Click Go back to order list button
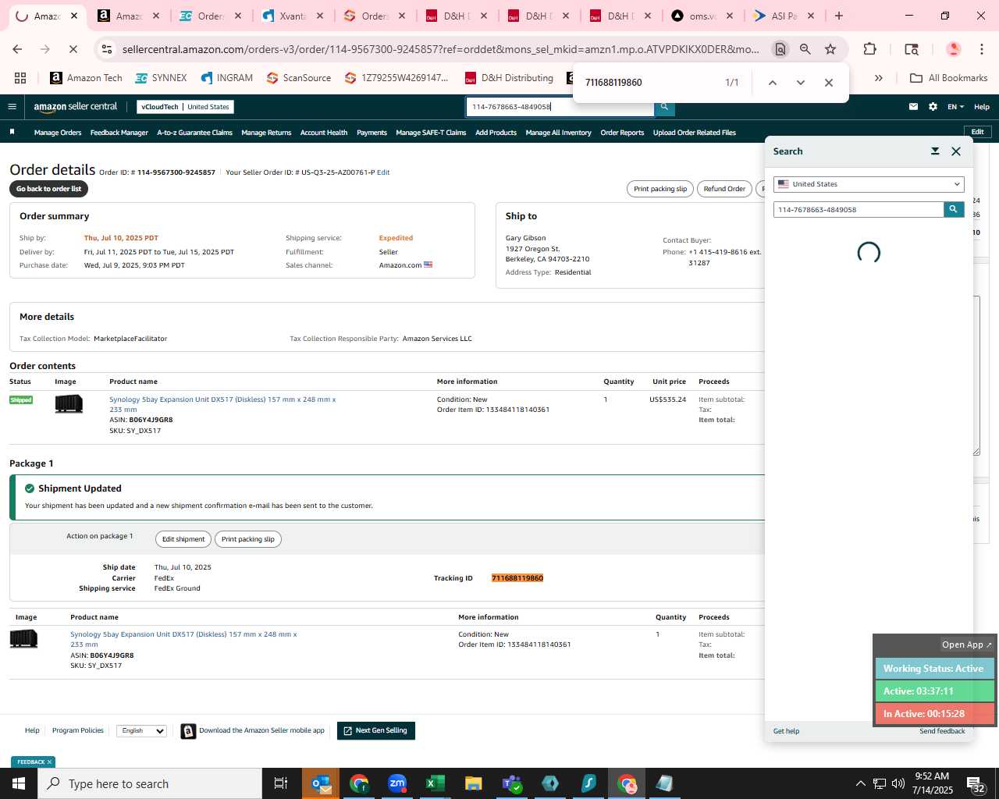 click(x=48, y=189)
